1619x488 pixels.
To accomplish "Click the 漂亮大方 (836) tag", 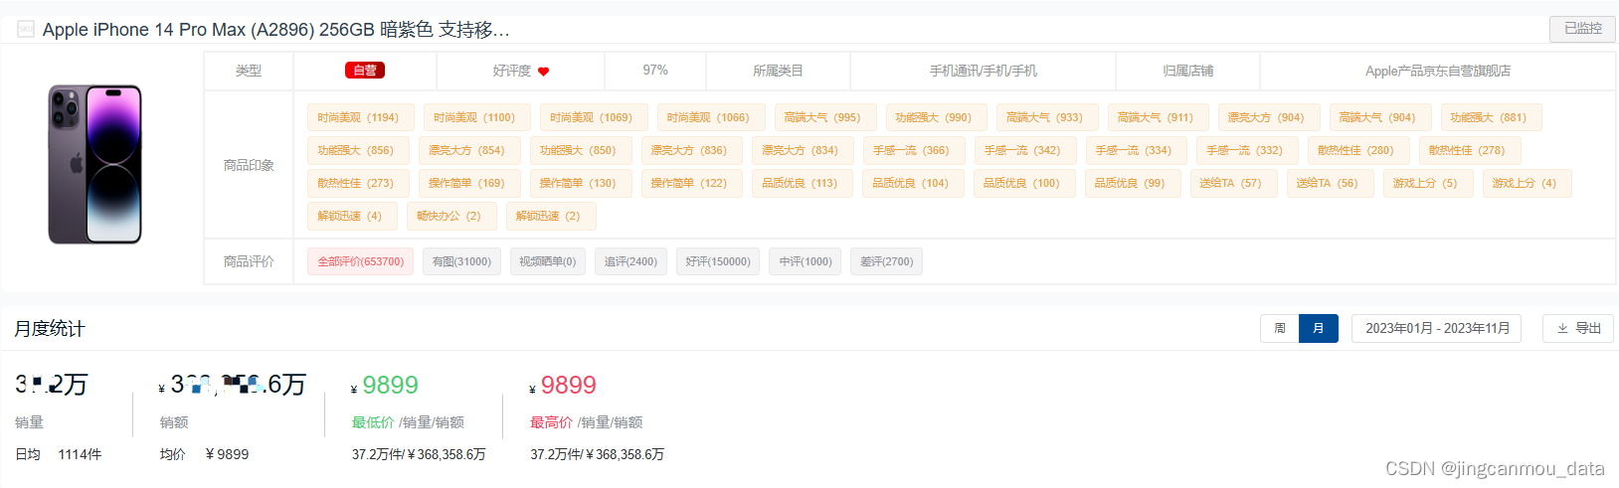I will pyautogui.click(x=691, y=150).
